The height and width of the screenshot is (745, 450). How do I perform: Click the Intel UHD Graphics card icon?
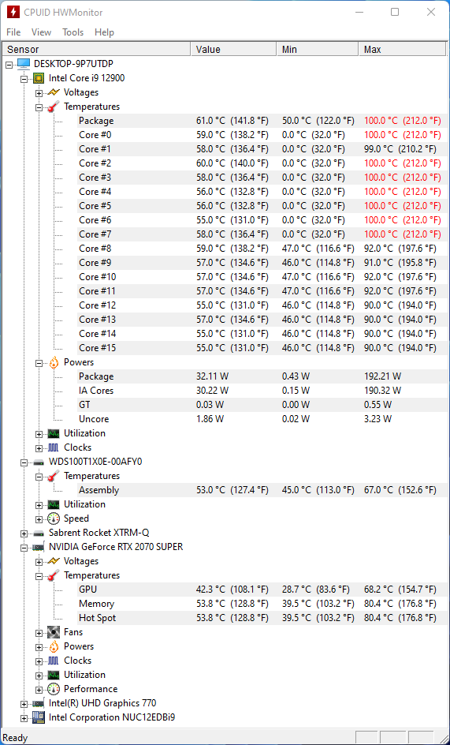click(39, 703)
